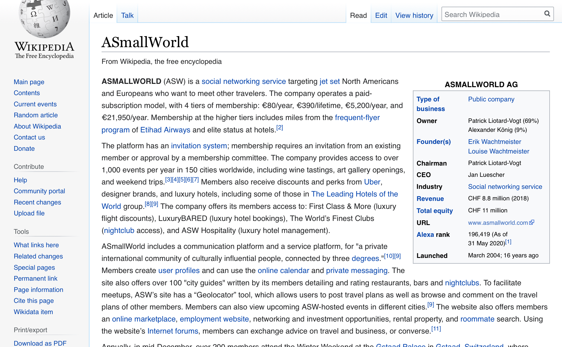
Task: Open the Uber link
Action: [372, 182]
